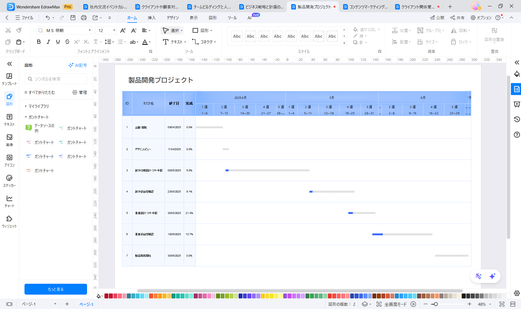Click the Copy icon in clipboard group
The image size is (521, 309).
pos(8,42)
